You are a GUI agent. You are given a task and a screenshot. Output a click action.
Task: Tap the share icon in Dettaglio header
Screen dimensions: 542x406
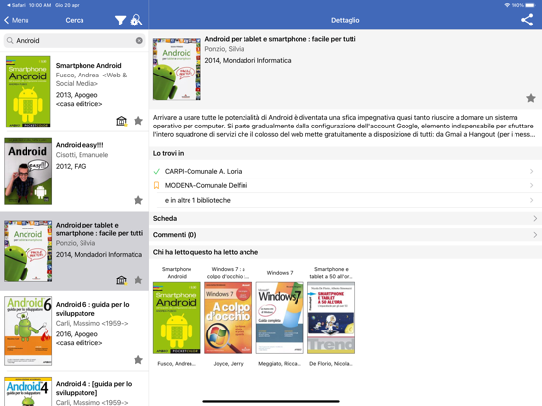tap(527, 20)
